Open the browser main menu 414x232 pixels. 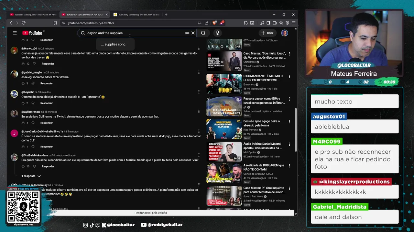coord(293,23)
